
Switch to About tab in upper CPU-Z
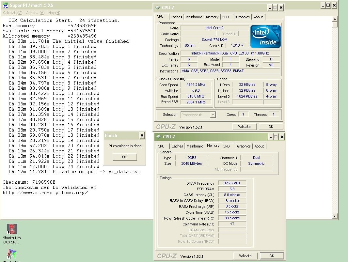(x=258, y=17)
